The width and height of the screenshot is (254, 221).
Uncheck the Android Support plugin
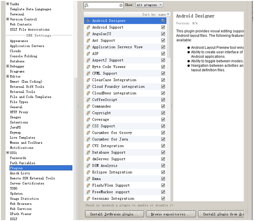click(x=163, y=27)
